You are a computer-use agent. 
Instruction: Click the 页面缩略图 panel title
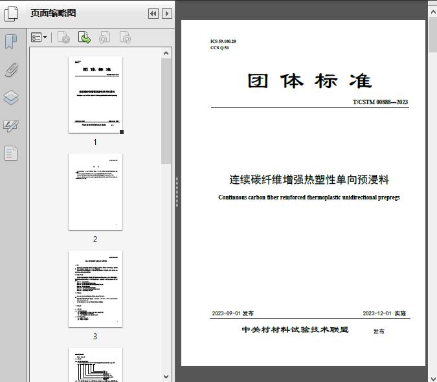pyautogui.click(x=53, y=13)
